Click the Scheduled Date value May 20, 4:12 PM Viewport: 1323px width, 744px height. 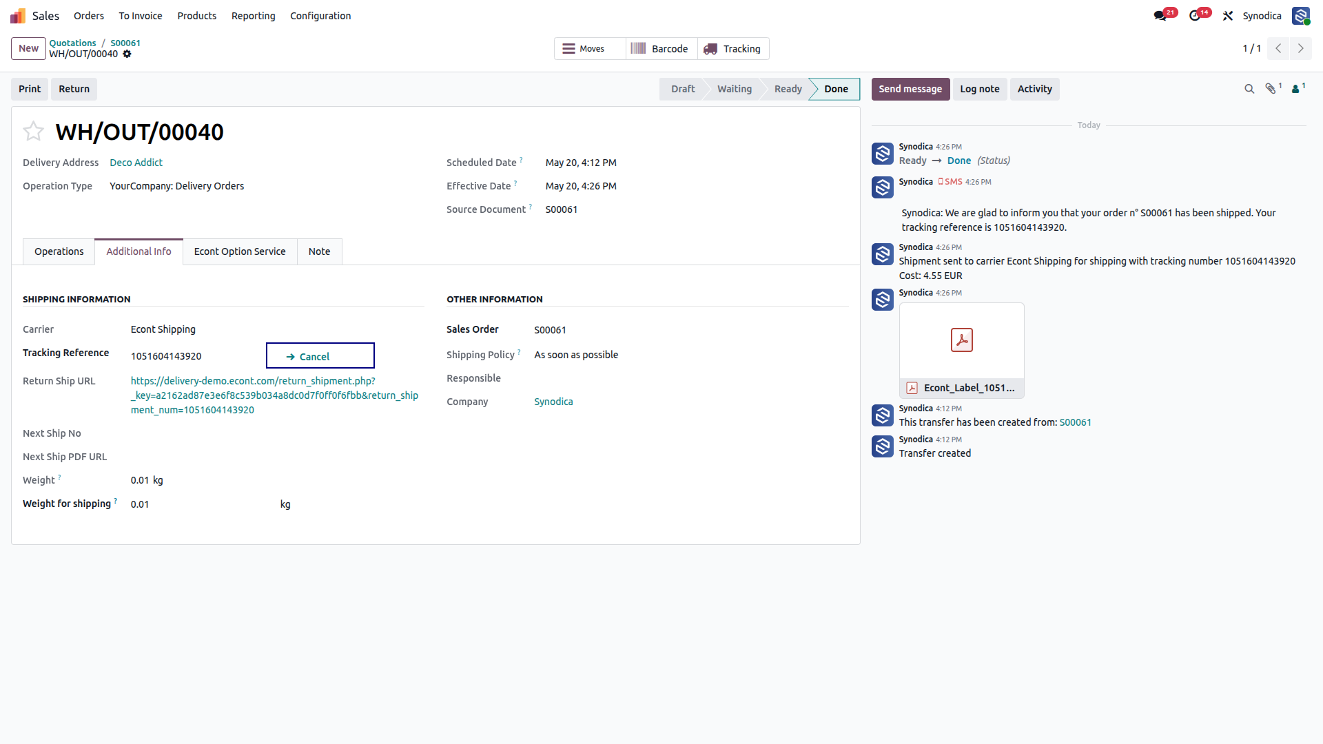coord(581,163)
